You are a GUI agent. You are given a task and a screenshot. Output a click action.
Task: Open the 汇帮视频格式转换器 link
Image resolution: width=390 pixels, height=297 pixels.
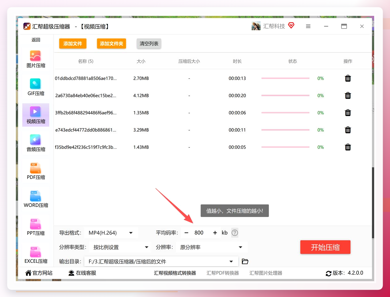tap(175, 273)
